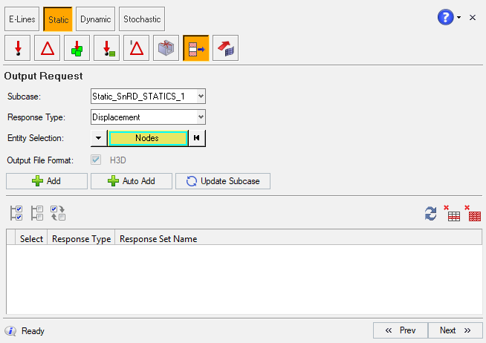Click the Auto Add button
This screenshot has height=343, width=486.
tap(132, 181)
